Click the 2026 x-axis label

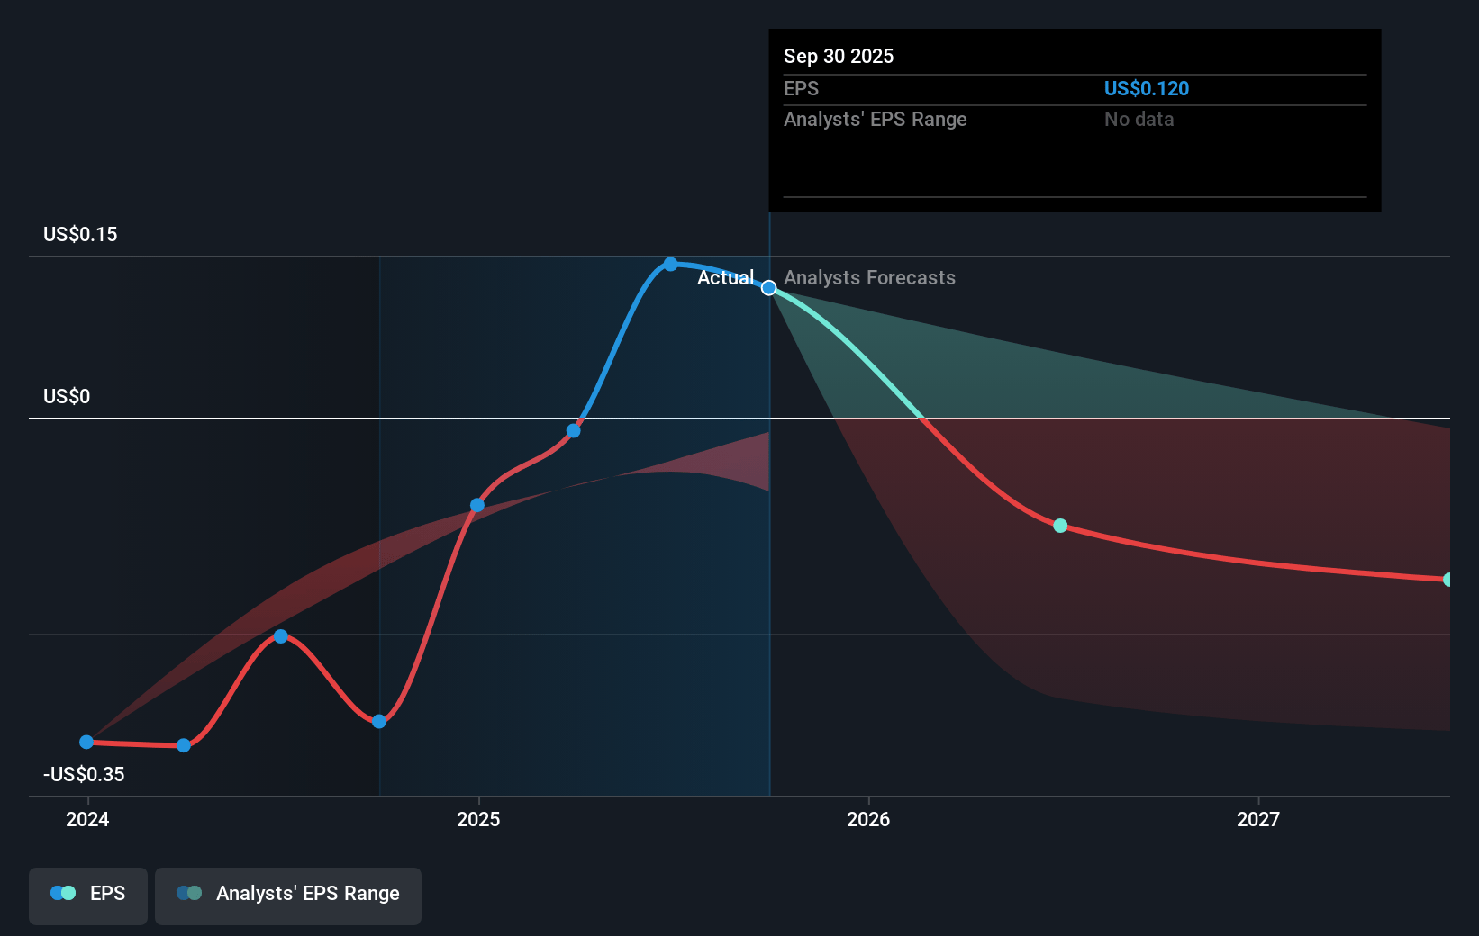868,819
